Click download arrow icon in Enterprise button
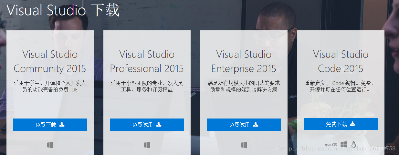This screenshot has width=399, height=155. (x=256, y=124)
